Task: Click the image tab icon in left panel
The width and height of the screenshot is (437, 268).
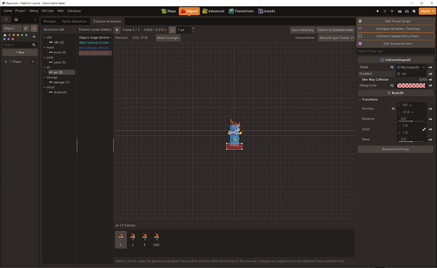Action: 16,20
